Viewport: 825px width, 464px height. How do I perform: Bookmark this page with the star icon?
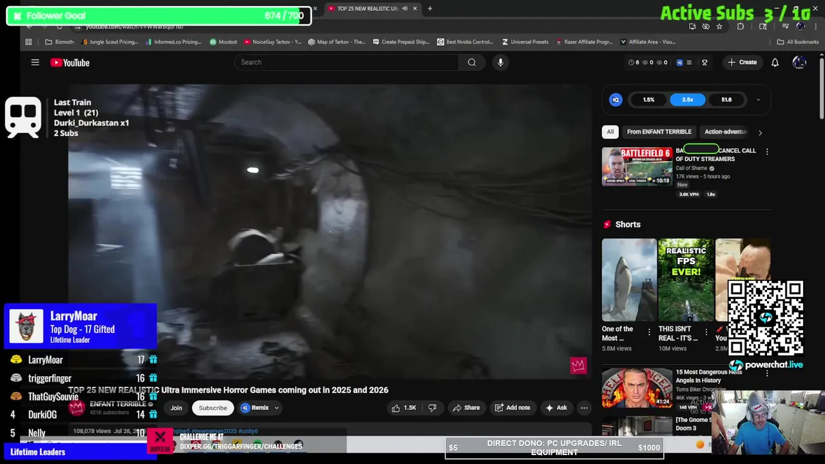click(x=719, y=26)
